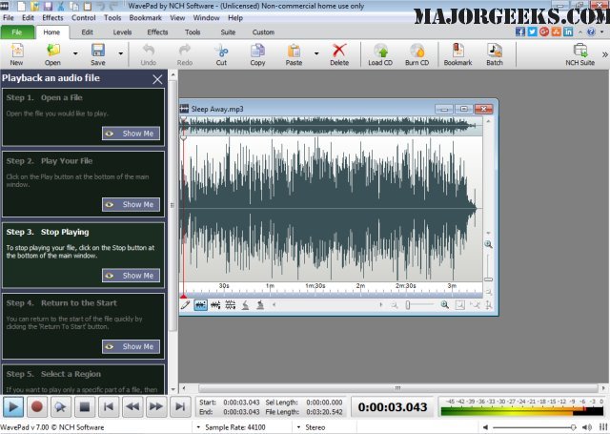The height and width of the screenshot is (434, 610).
Task: Click Show Me for Step 3 Stop Playing
Action: coord(132,276)
